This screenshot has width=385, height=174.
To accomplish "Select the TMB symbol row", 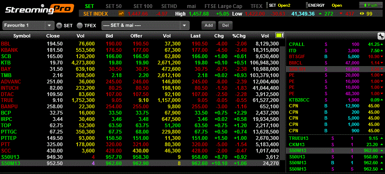I will [140, 75].
